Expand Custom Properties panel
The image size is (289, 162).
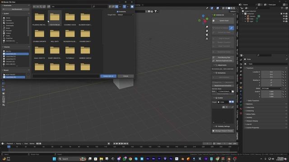[x=252, y=128]
